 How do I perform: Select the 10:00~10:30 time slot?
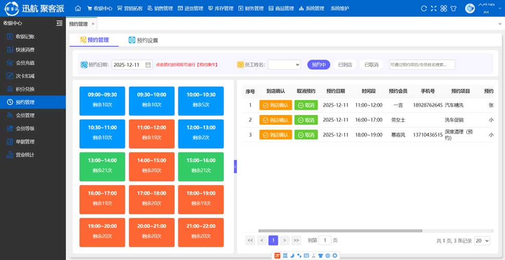click(x=201, y=101)
